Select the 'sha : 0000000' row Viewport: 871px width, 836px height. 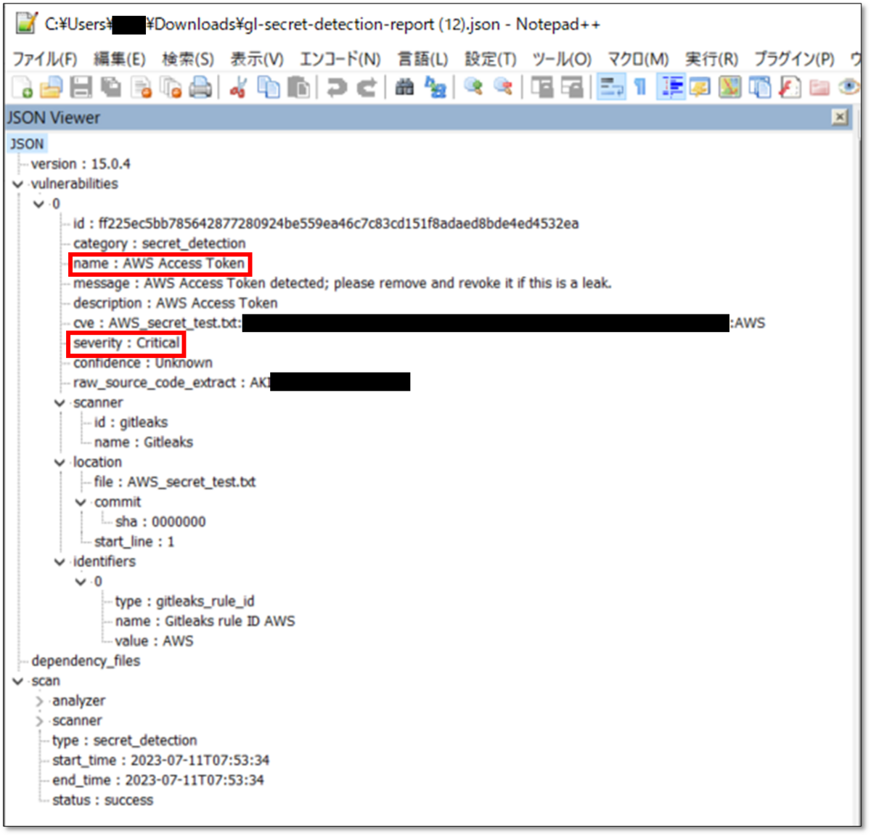point(160,522)
